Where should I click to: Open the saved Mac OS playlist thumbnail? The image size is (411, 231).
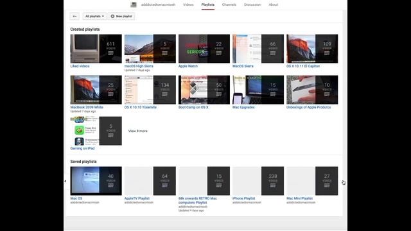[96, 181]
